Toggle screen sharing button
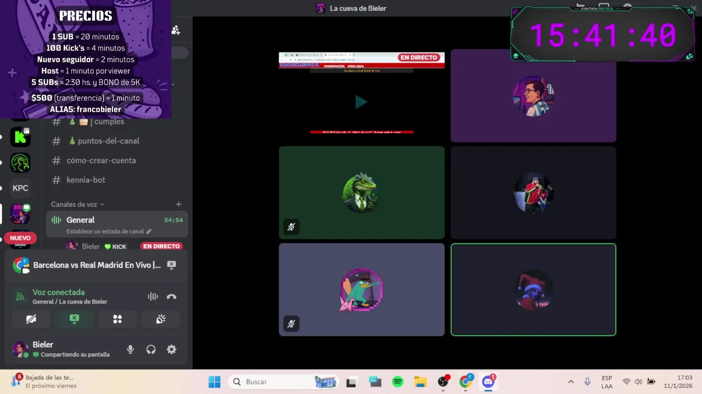Image resolution: width=702 pixels, height=394 pixels. (x=75, y=319)
